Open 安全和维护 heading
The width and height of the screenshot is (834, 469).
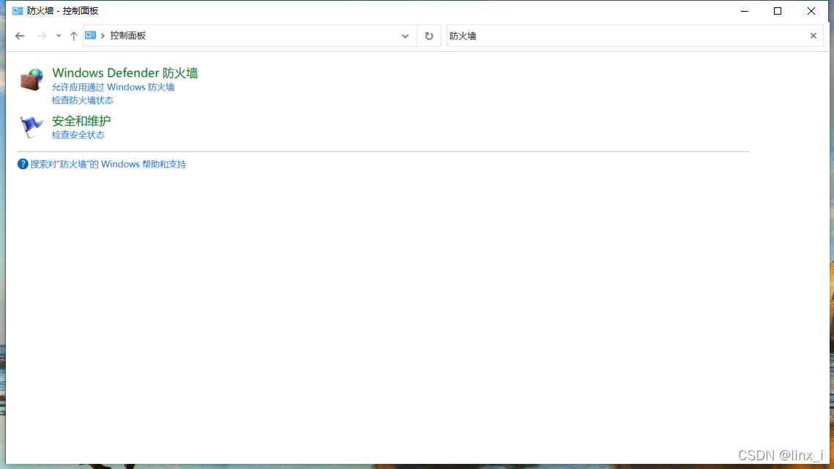(x=81, y=121)
